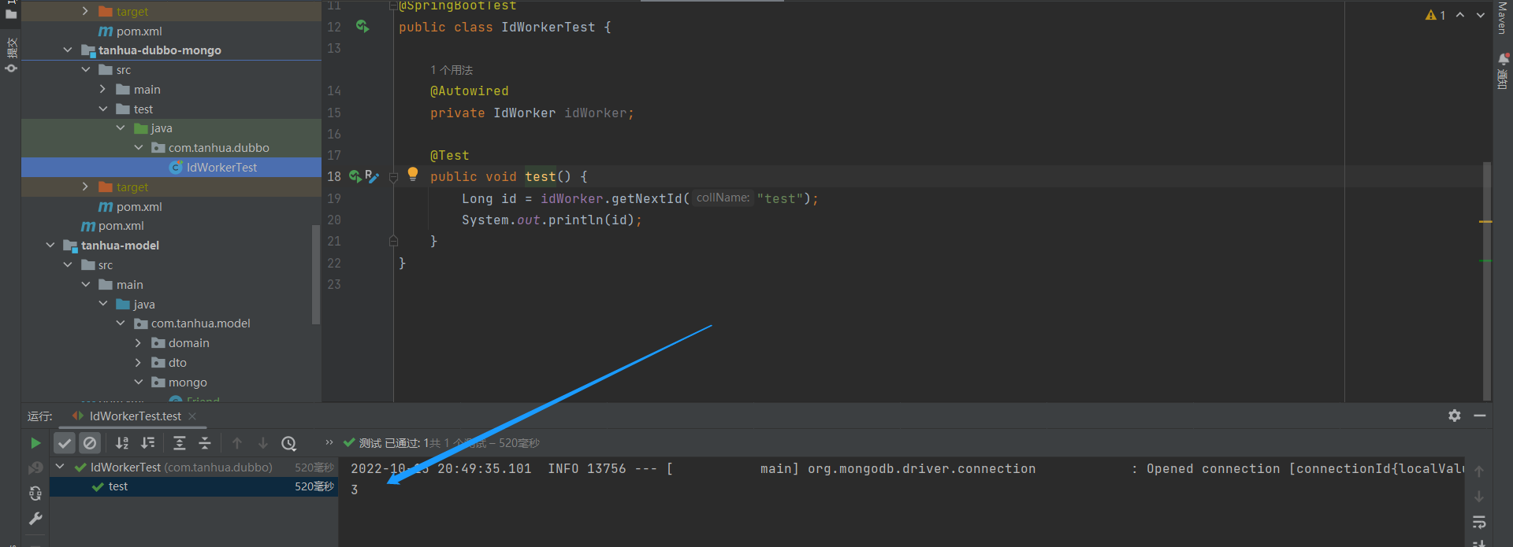The width and height of the screenshot is (1513, 547).
Task: Toggle show passed tests checkmark filter
Action: coord(65,443)
